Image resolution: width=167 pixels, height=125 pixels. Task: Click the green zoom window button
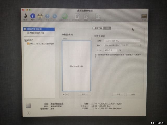(x=30, y=10)
